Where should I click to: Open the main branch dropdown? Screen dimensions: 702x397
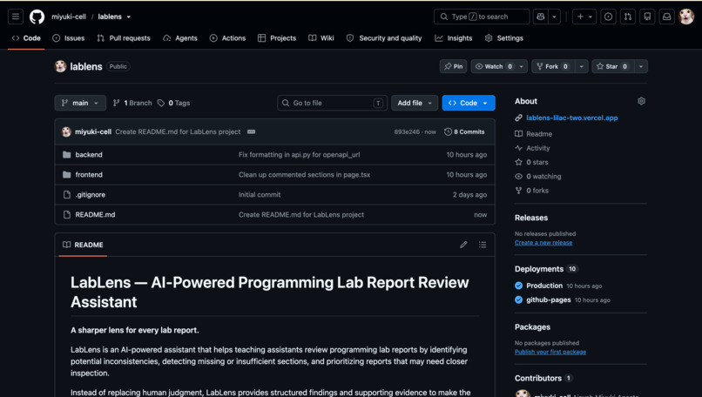80,103
